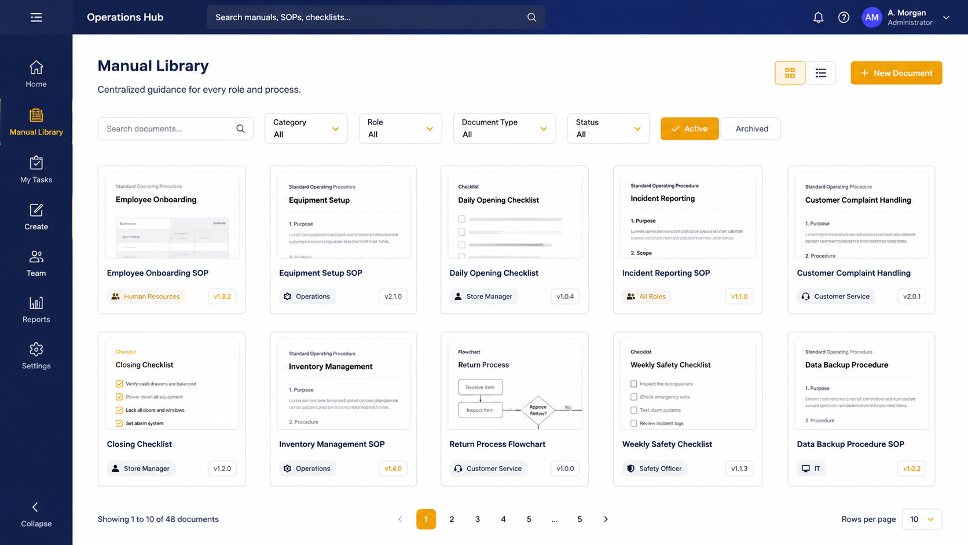968x545 pixels.
Task: Switch to grid view icon
Action: [790, 73]
